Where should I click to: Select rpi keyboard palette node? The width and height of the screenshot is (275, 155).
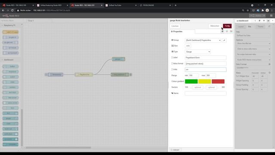coord(10,53)
